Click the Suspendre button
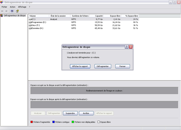Viewport: 181px width, 130px height. click(70, 113)
